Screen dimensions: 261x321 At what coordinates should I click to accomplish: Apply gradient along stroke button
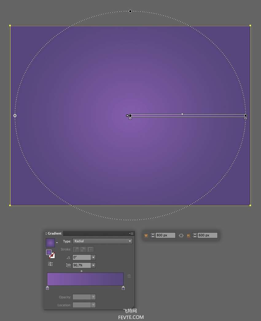pyautogui.click(x=83, y=249)
